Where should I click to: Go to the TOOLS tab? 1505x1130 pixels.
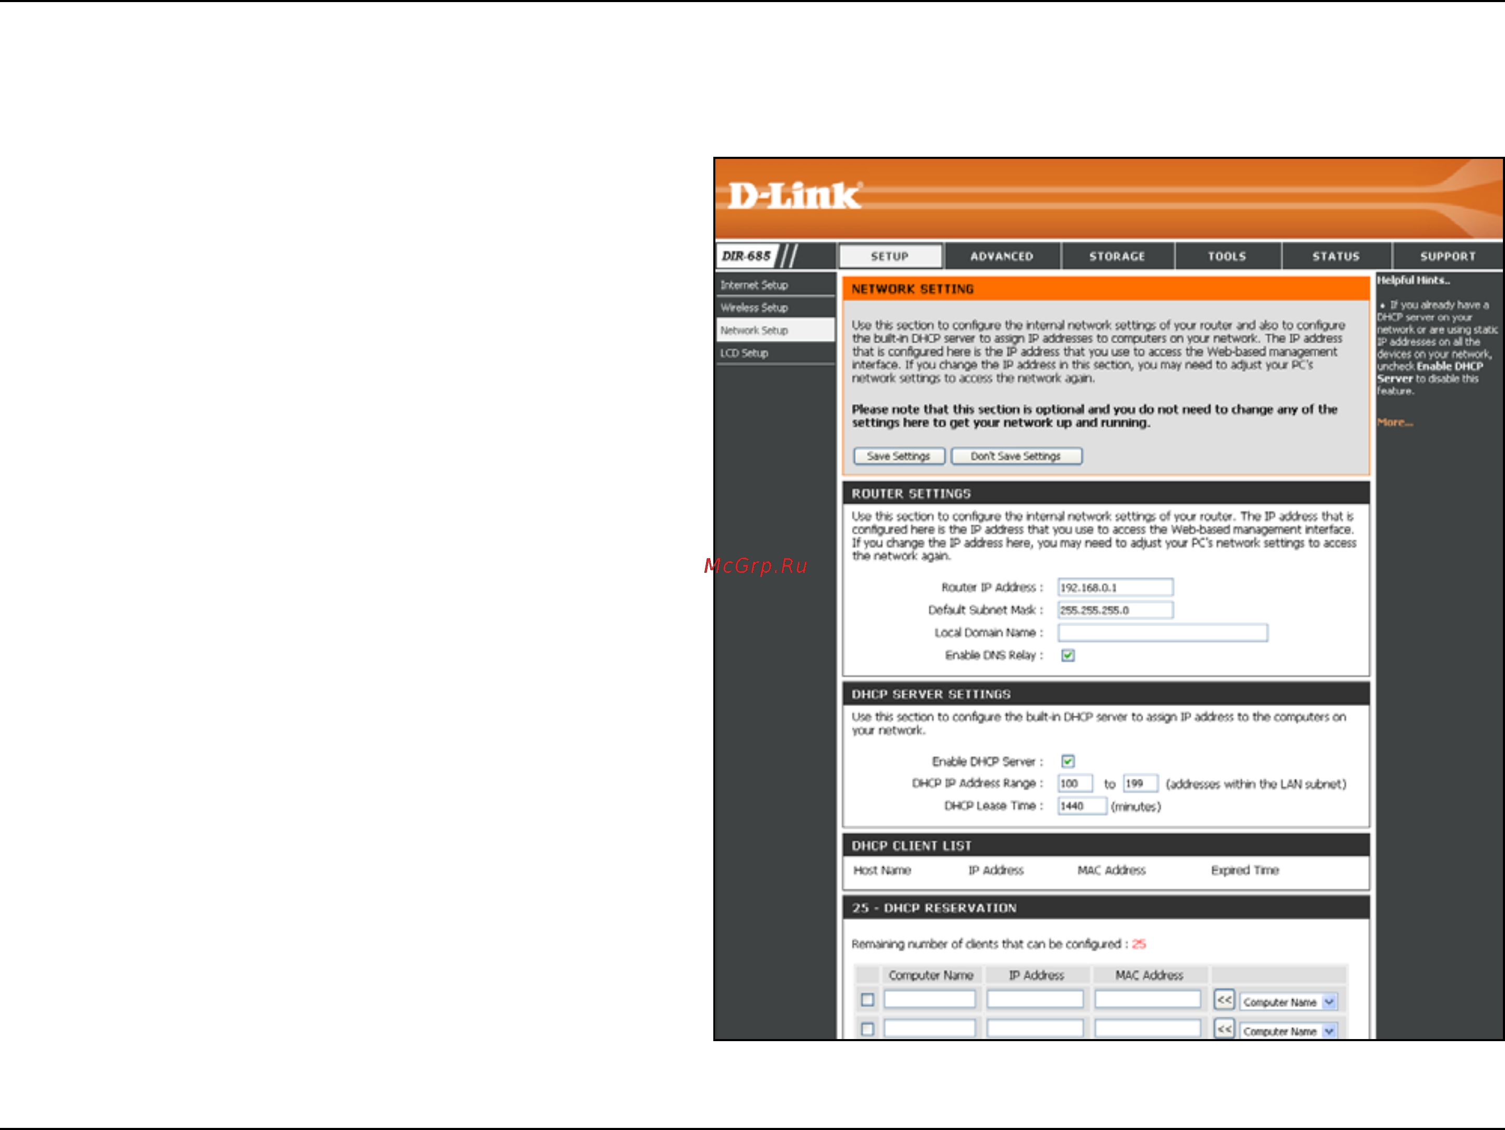pyautogui.click(x=1228, y=257)
